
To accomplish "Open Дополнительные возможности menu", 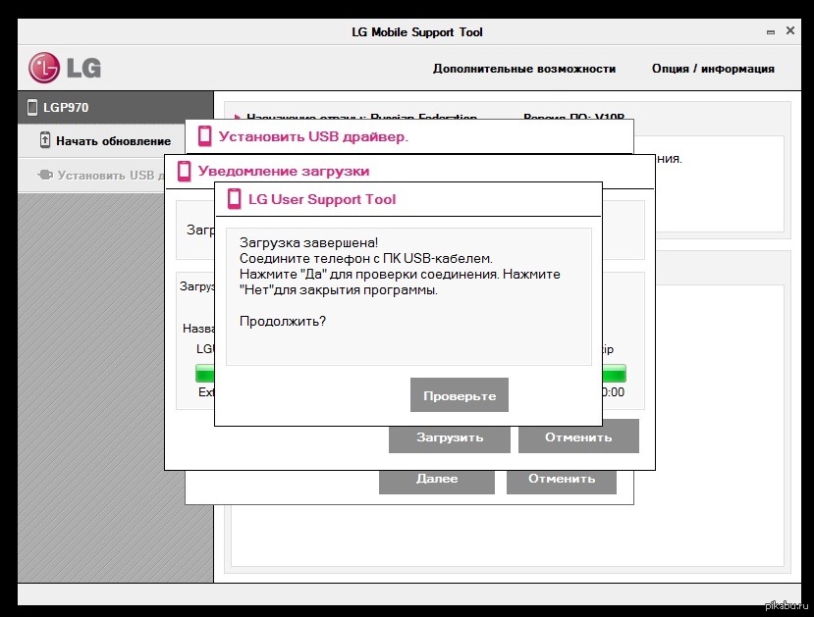I will [524, 69].
